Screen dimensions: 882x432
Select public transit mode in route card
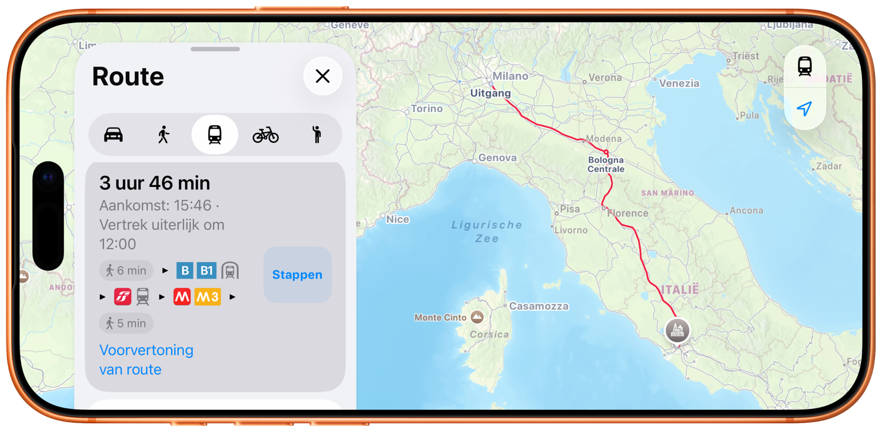pos(215,135)
